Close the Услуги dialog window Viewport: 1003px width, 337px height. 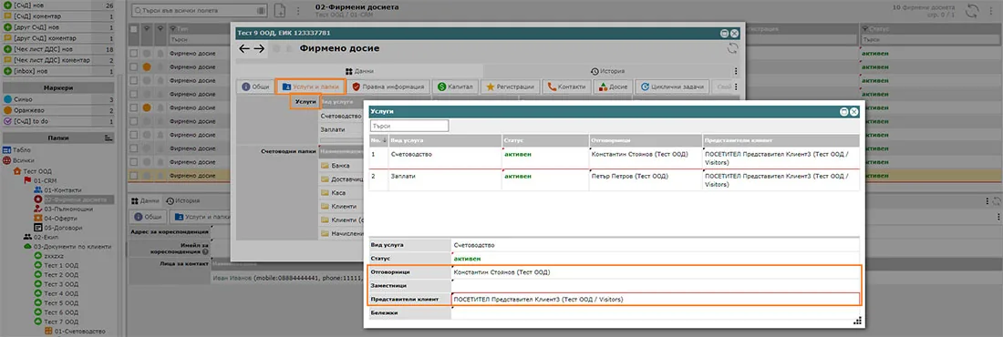click(x=854, y=112)
